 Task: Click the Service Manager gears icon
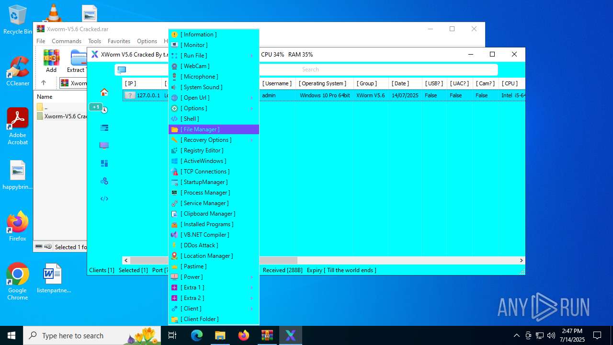[x=175, y=203]
